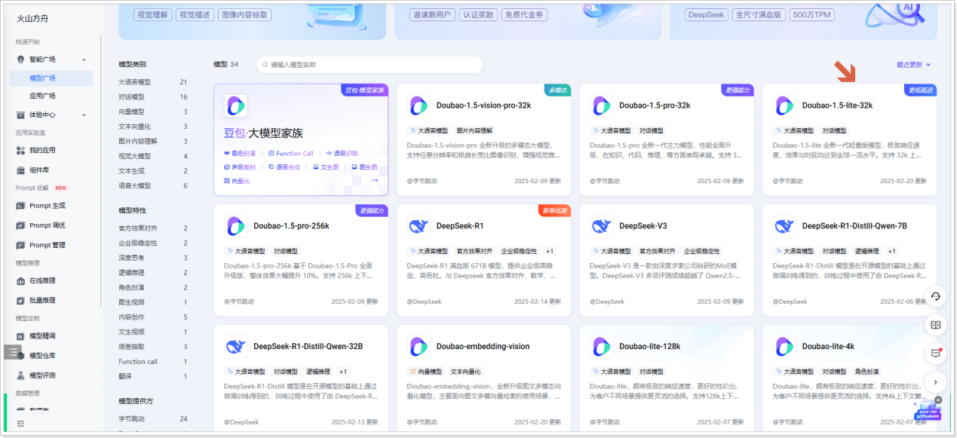Click the Prompt 生成 icon
Viewport: 957px width, 438px height.
pyautogui.click(x=20, y=205)
